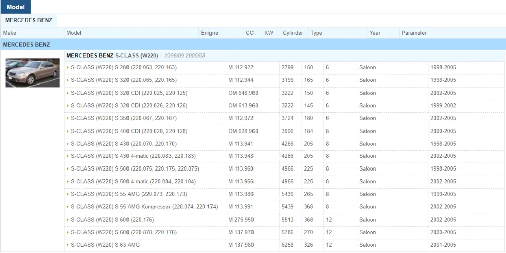Click the orange arrow beside S 350
506x253 pixels.
68,118
